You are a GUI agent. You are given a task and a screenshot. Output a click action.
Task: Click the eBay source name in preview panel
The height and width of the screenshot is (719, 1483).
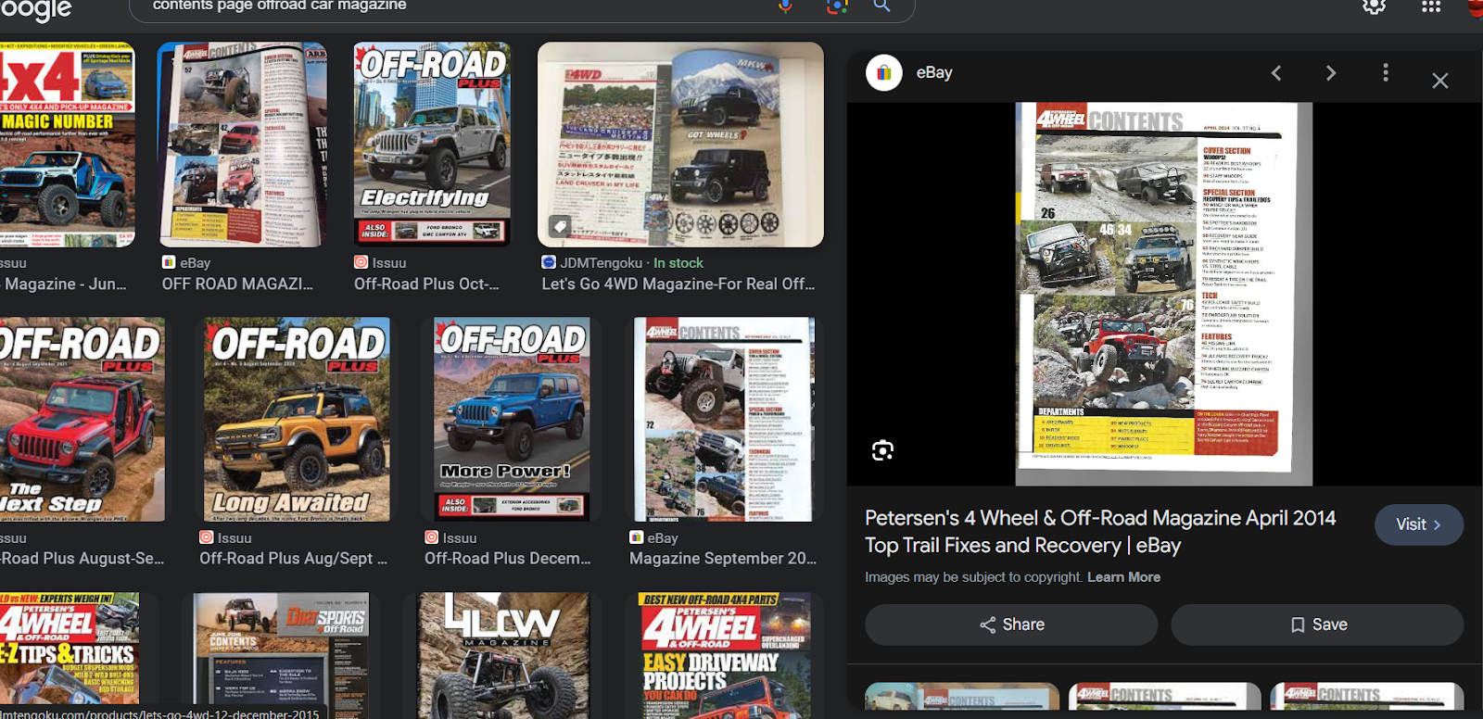(934, 72)
